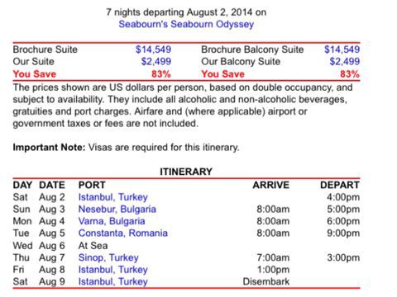
Task: Click the Brochure Balcony Suite price $14,549
Action: point(342,49)
